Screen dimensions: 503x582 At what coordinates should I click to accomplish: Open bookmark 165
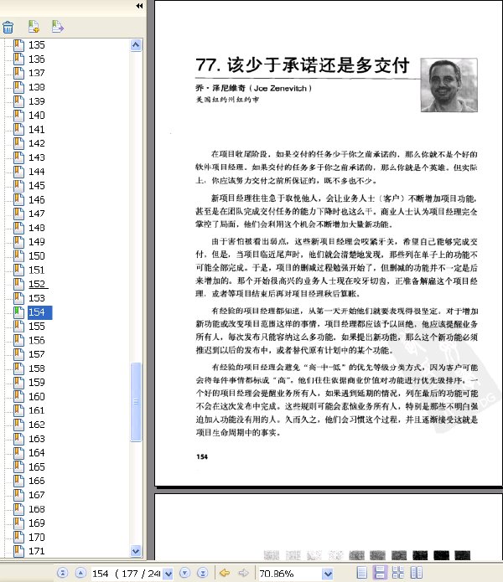tap(36, 467)
